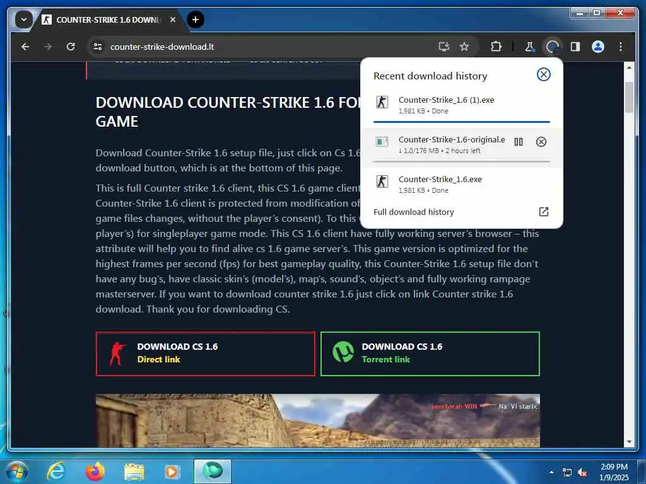Image resolution: width=646 pixels, height=484 pixels.
Task: Click the page scrollbar down arrow
Action: click(x=629, y=442)
